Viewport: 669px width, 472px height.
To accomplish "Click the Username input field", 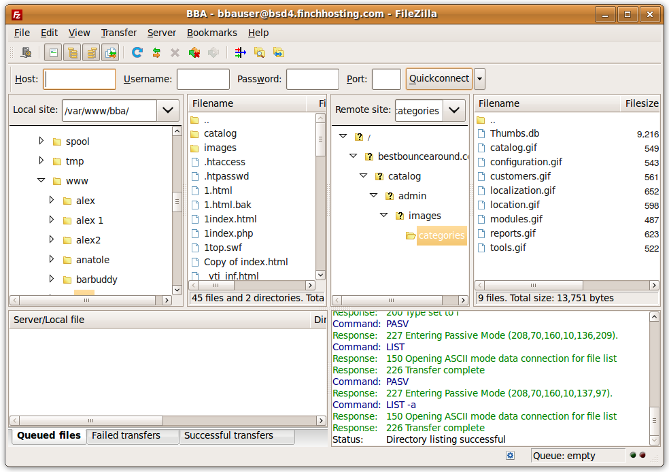I will pos(203,79).
